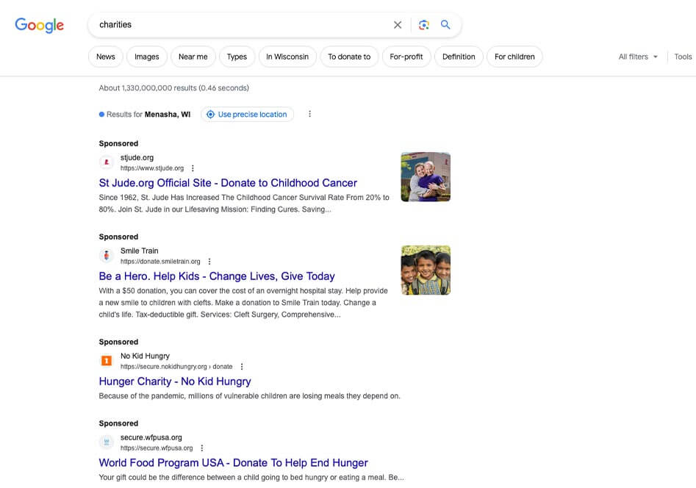
Task: Open Google Lens image search icon
Action: (x=423, y=25)
